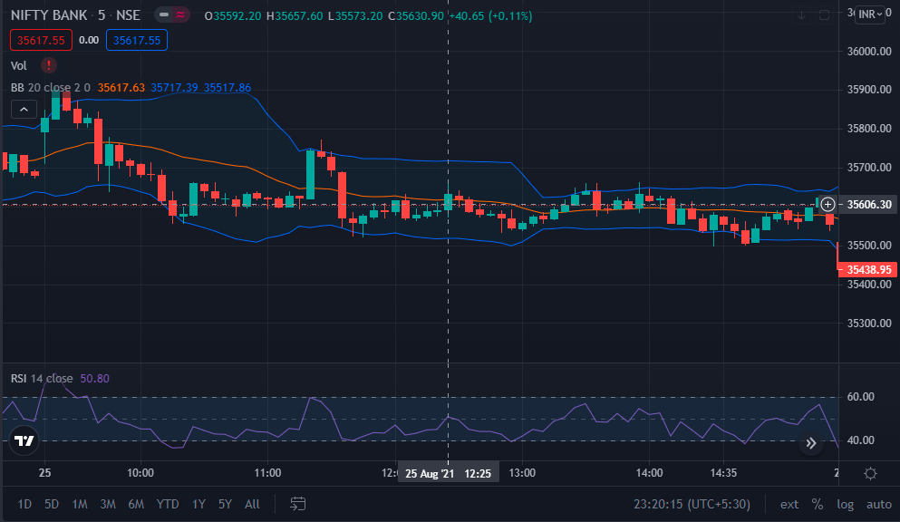This screenshot has width=900, height=522.
Task: Click the BB 20 close 2 0 label
Action: (51, 88)
